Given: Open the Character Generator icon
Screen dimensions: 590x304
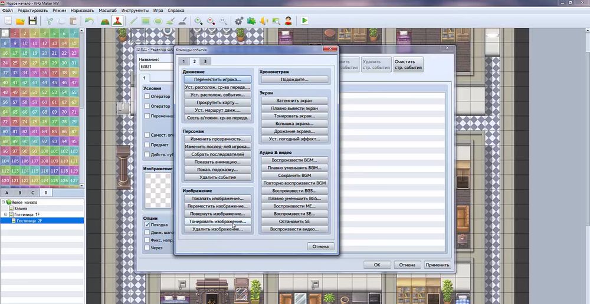Looking at the screenshot, I should [x=289, y=21].
